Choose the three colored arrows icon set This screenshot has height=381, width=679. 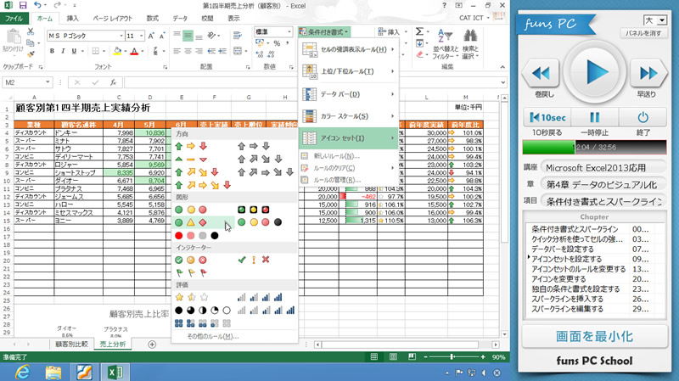190,146
